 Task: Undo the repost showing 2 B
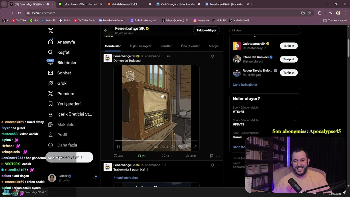click(x=142, y=156)
